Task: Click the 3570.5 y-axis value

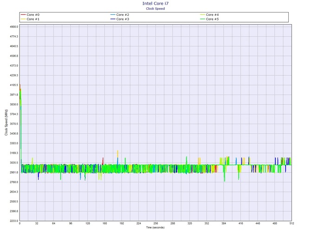Action: click(x=14, y=124)
